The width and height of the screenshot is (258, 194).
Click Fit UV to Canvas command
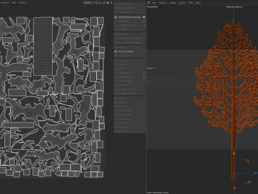126,52
